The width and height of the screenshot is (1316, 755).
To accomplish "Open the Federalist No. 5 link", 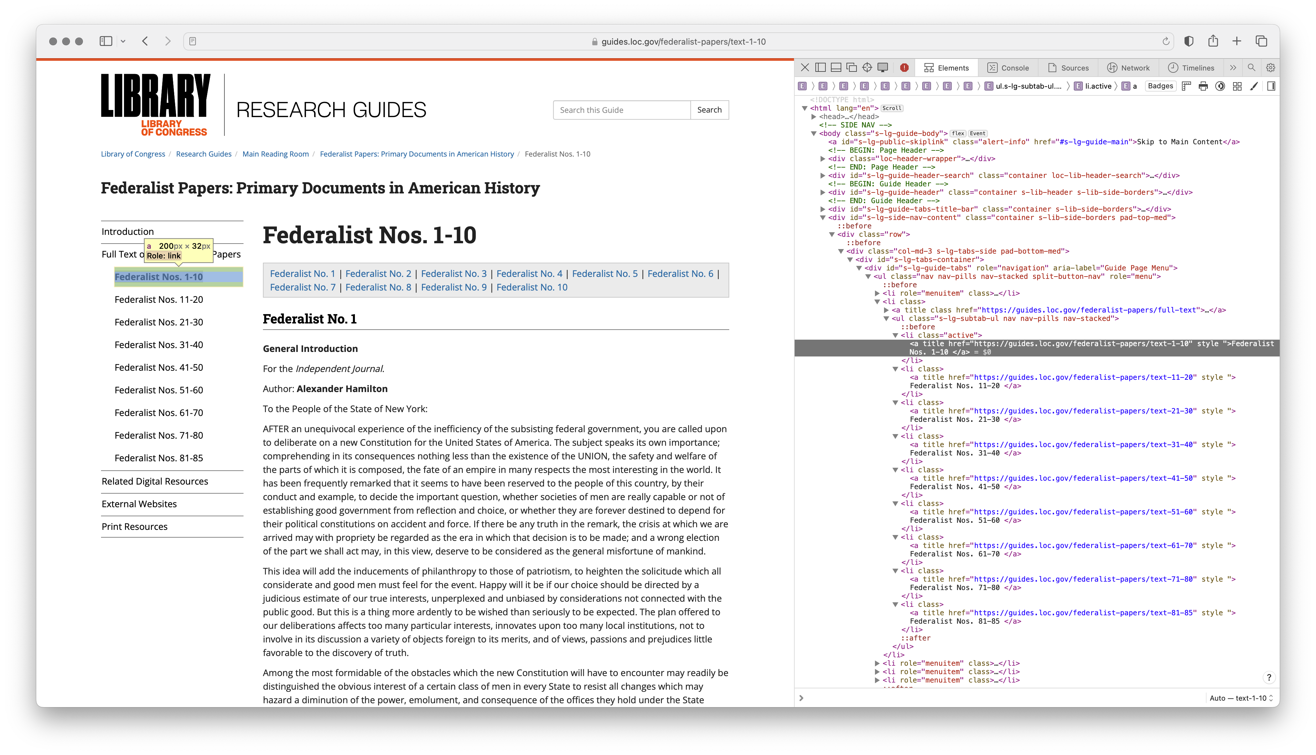I will coord(605,273).
